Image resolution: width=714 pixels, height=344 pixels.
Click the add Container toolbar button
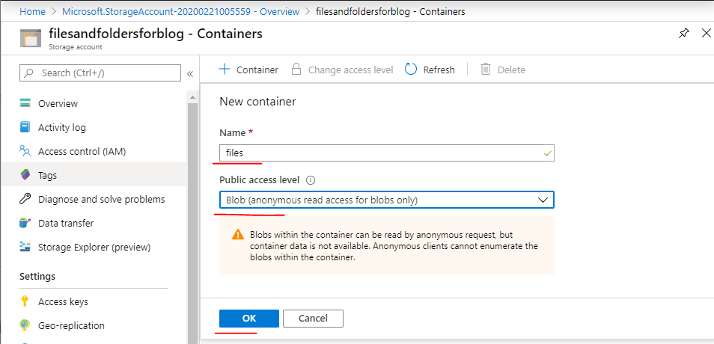pyautogui.click(x=248, y=70)
